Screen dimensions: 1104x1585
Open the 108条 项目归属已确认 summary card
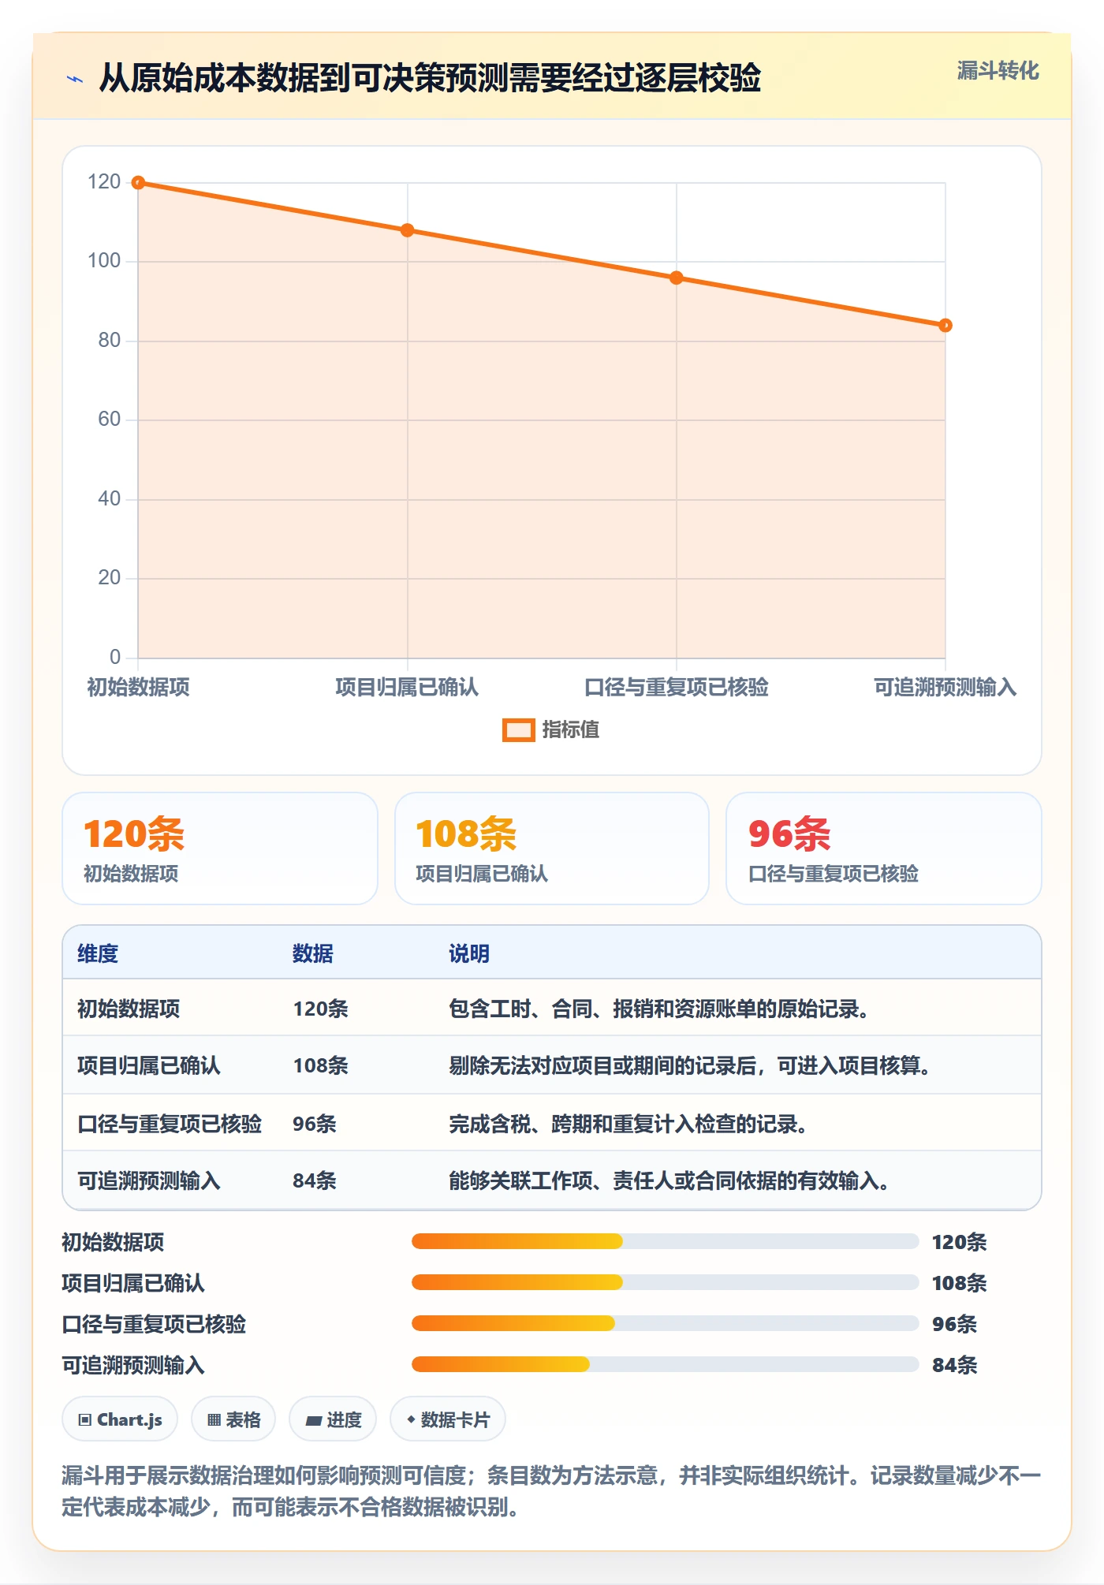552,848
